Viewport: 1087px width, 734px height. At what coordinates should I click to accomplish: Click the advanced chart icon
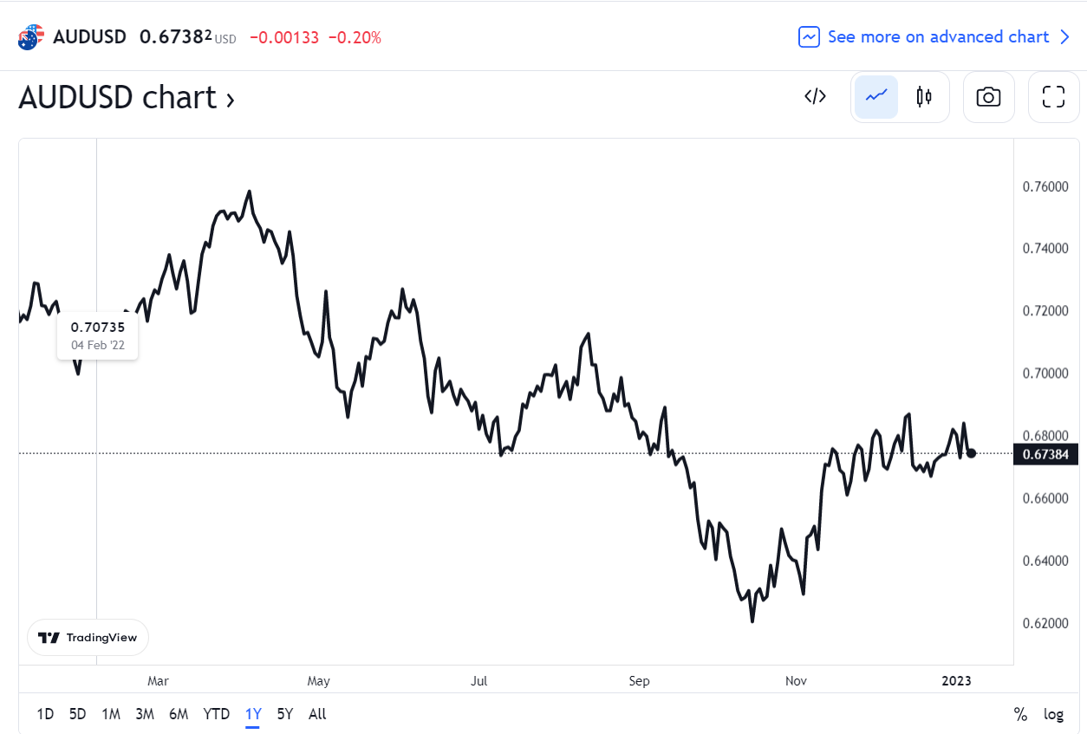click(x=809, y=37)
